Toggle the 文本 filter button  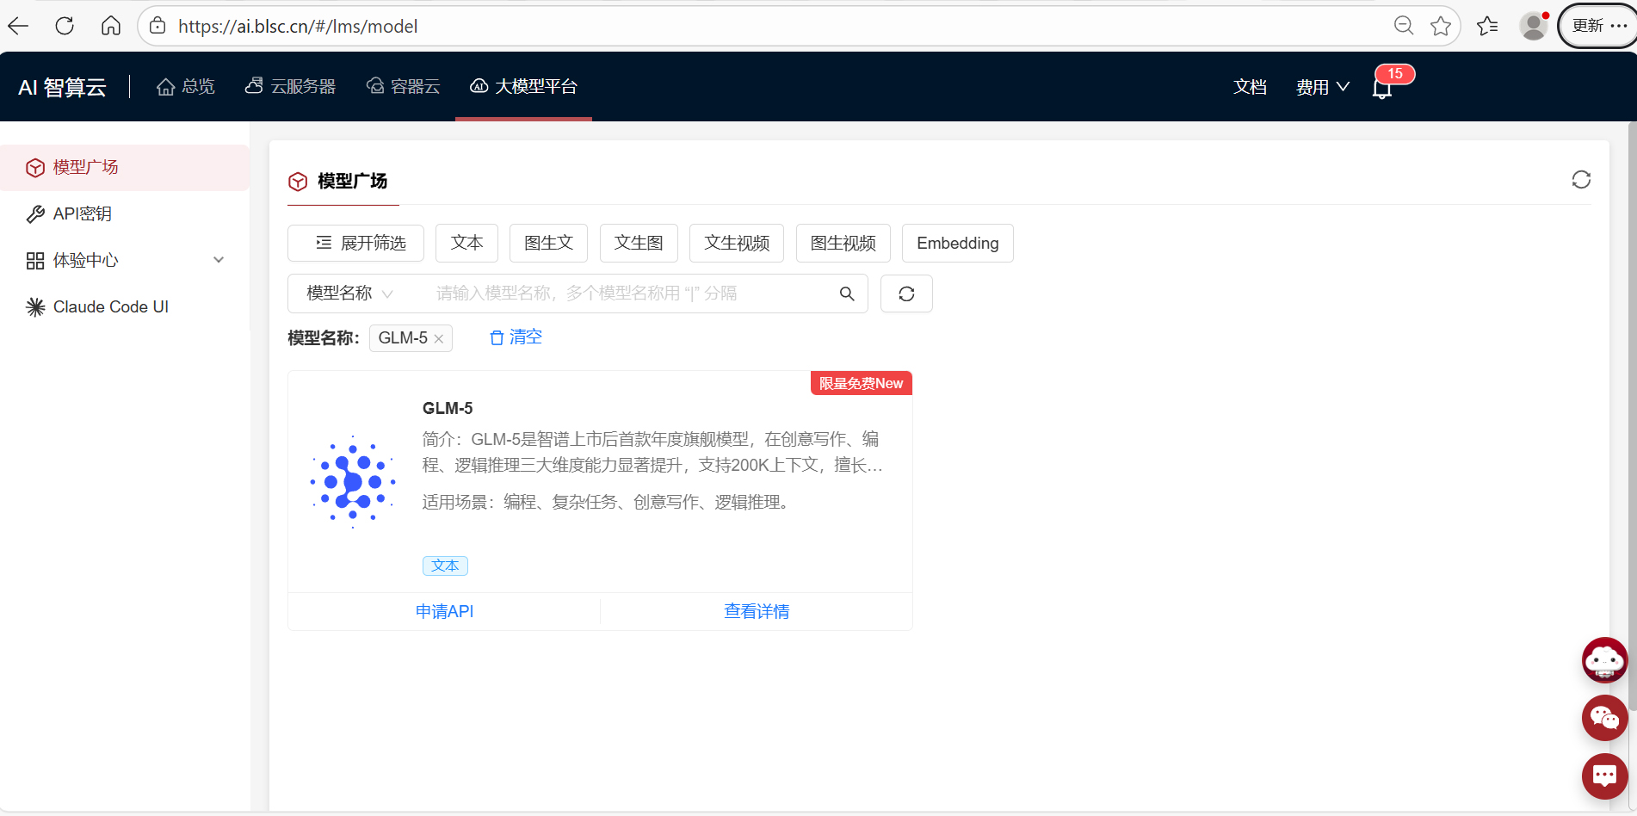pyautogui.click(x=466, y=244)
